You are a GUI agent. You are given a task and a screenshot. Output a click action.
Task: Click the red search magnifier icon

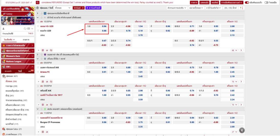click(x=38, y=2)
